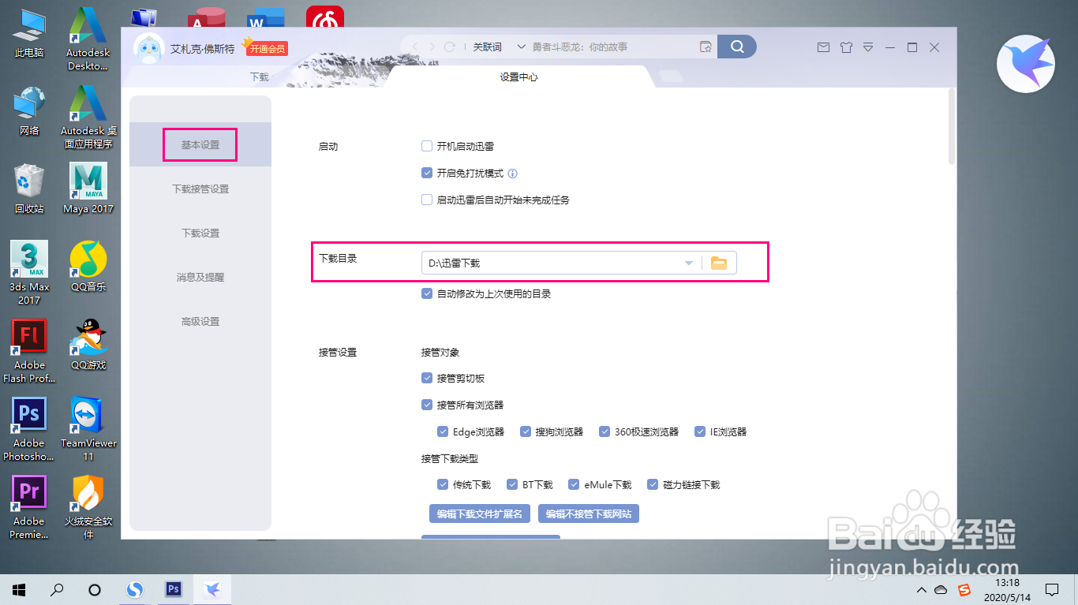Uncheck 接管剪切板
Image resolution: width=1078 pixels, height=605 pixels.
click(x=427, y=378)
